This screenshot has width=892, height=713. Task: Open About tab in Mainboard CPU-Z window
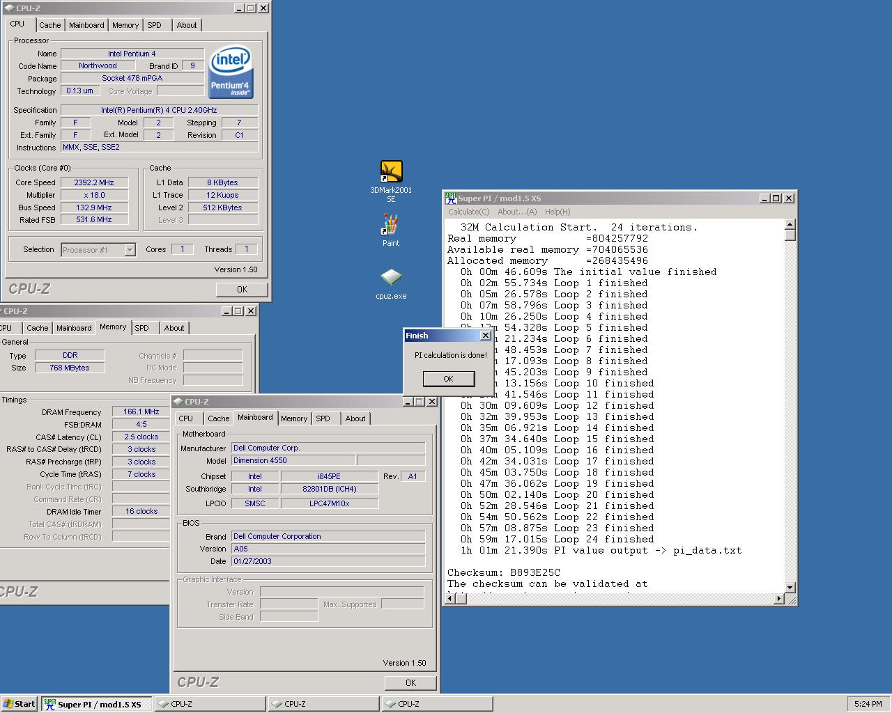pyautogui.click(x=355, y=418)
